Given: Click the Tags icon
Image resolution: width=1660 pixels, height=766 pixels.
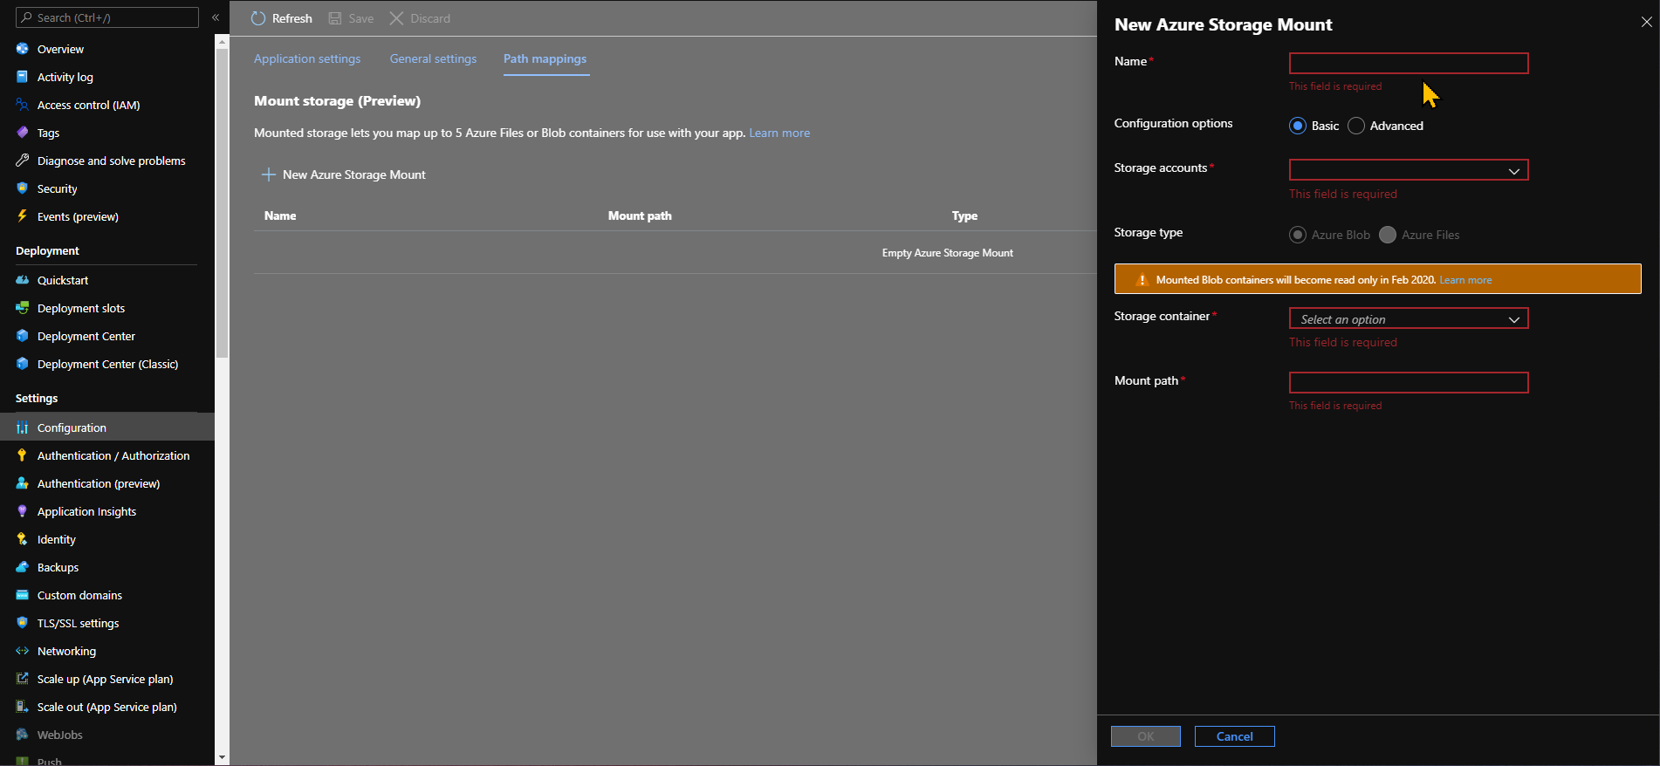Looking at the screenshot, I should click(23, 133).
